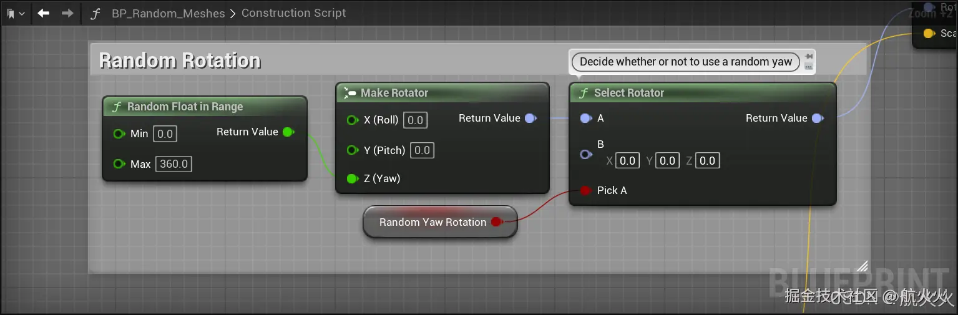The height and width of the screenshot is (315, 958).
Task: Select the Min input pin
Action: point(119,133)
